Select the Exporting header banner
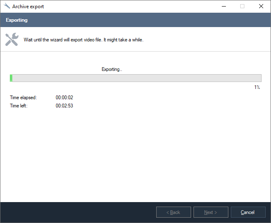Viewport: 271px width, 223px height. [135, 20]
